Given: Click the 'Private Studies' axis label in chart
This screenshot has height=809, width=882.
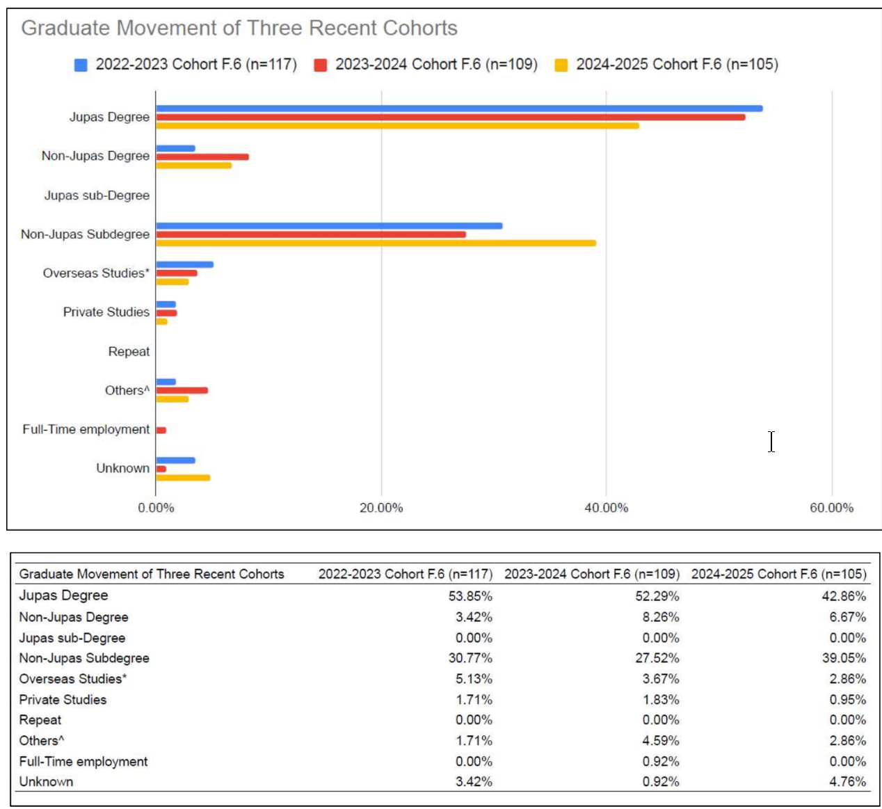Looking at the screenshot, I should pos(106,312).
